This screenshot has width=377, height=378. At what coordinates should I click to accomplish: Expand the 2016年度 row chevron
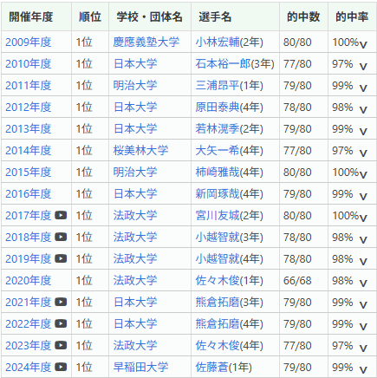[363, 197]
